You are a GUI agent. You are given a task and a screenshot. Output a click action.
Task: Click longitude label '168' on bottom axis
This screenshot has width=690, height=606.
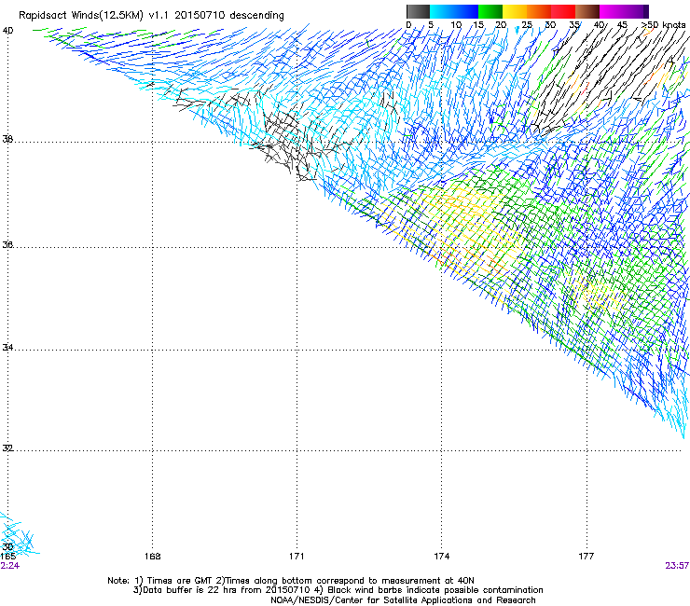(x=153, y=557)
